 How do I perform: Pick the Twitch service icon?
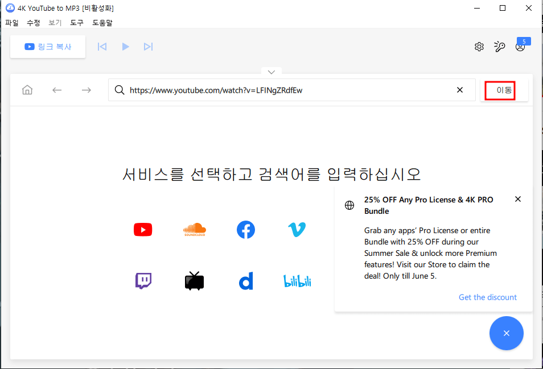(x=142, y=280)
